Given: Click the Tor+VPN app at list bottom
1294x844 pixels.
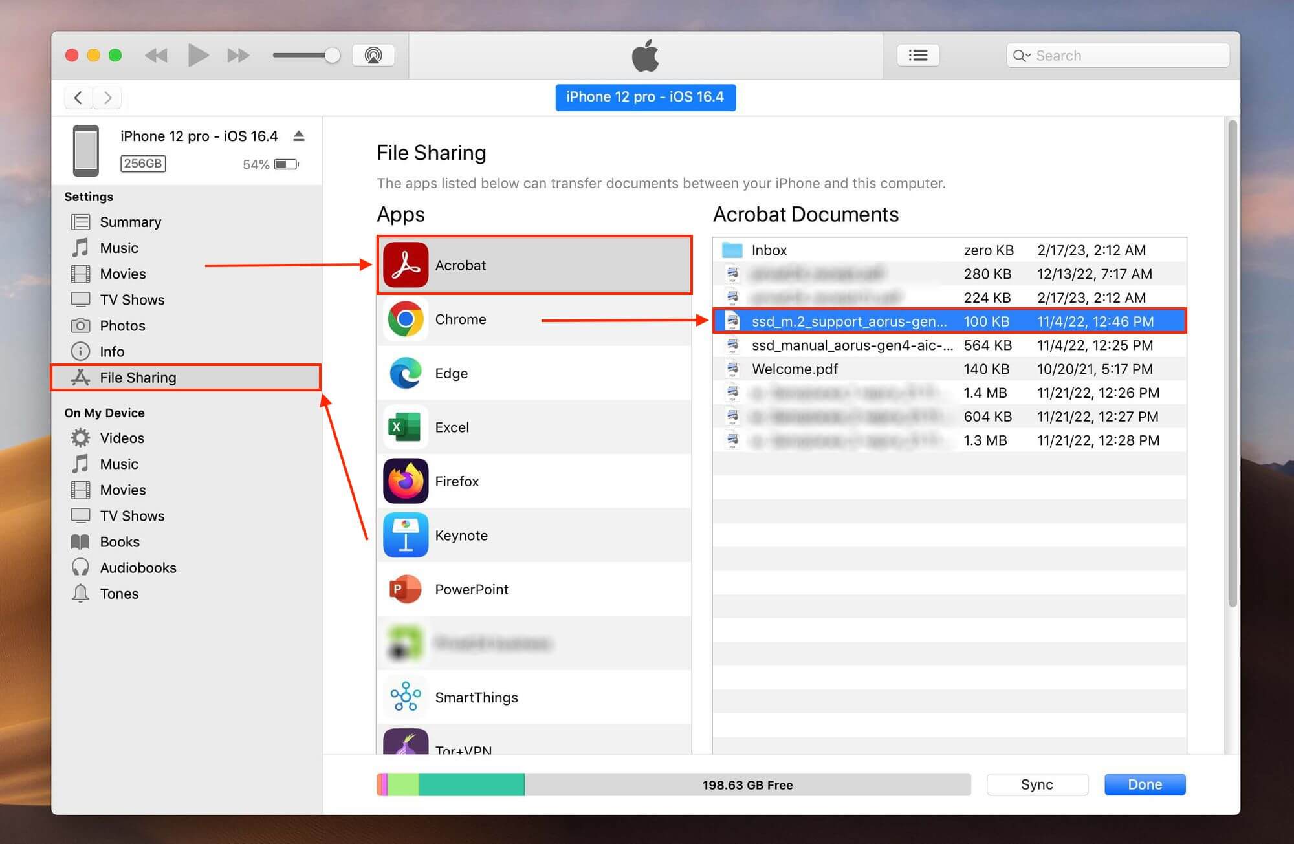Looking at the screenshot, I should click(534, 741).
